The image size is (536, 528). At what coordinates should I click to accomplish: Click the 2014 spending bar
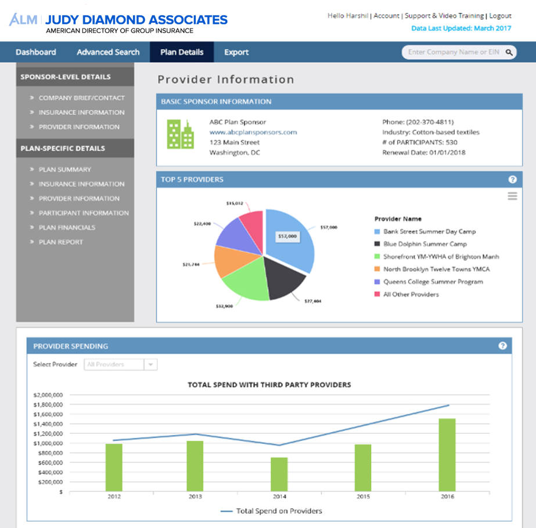click(279, 475)
